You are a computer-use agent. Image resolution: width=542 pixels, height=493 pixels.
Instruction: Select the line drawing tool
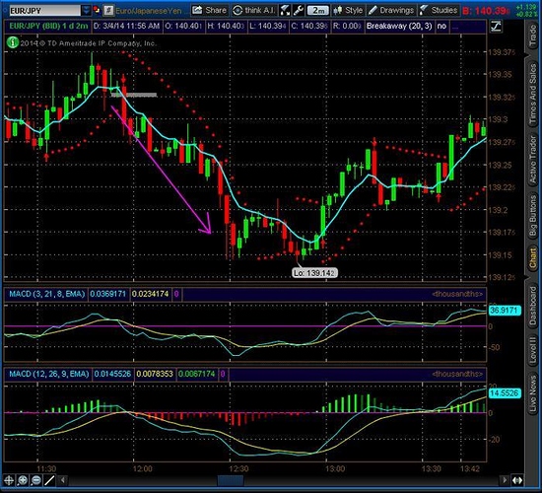(49, 480)
